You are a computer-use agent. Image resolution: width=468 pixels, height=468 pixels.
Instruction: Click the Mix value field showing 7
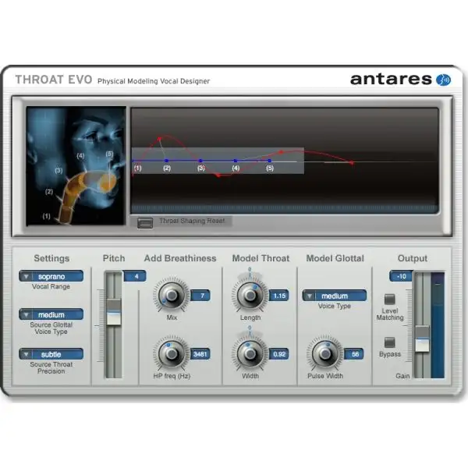click(200, 296)
